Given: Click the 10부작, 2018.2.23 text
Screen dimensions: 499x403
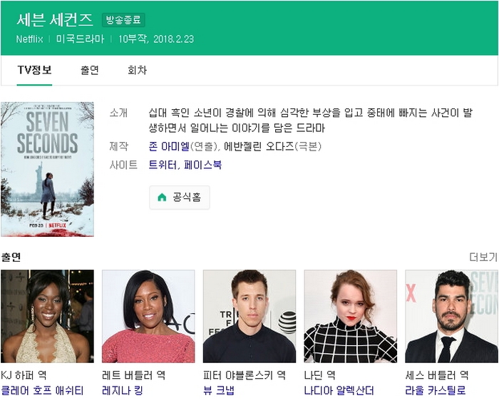Looking at the screenshot, I should [156, 39].
